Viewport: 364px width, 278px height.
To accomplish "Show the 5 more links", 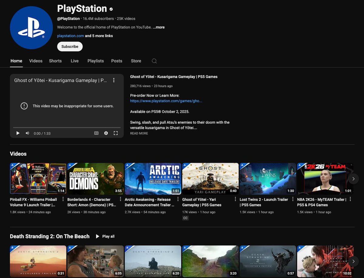I will (x=99, y=36).
